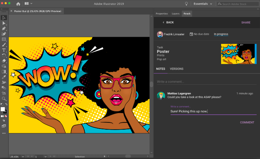Select the Type tool

(4, 50)
